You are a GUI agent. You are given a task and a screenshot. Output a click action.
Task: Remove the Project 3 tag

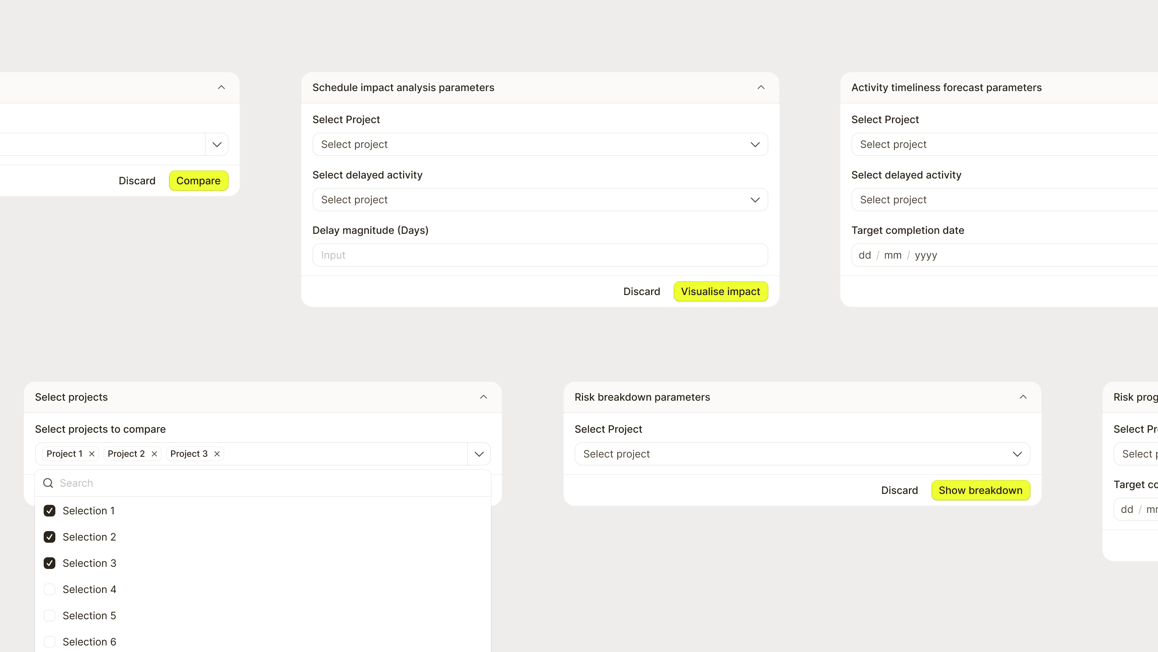point(217,454)
